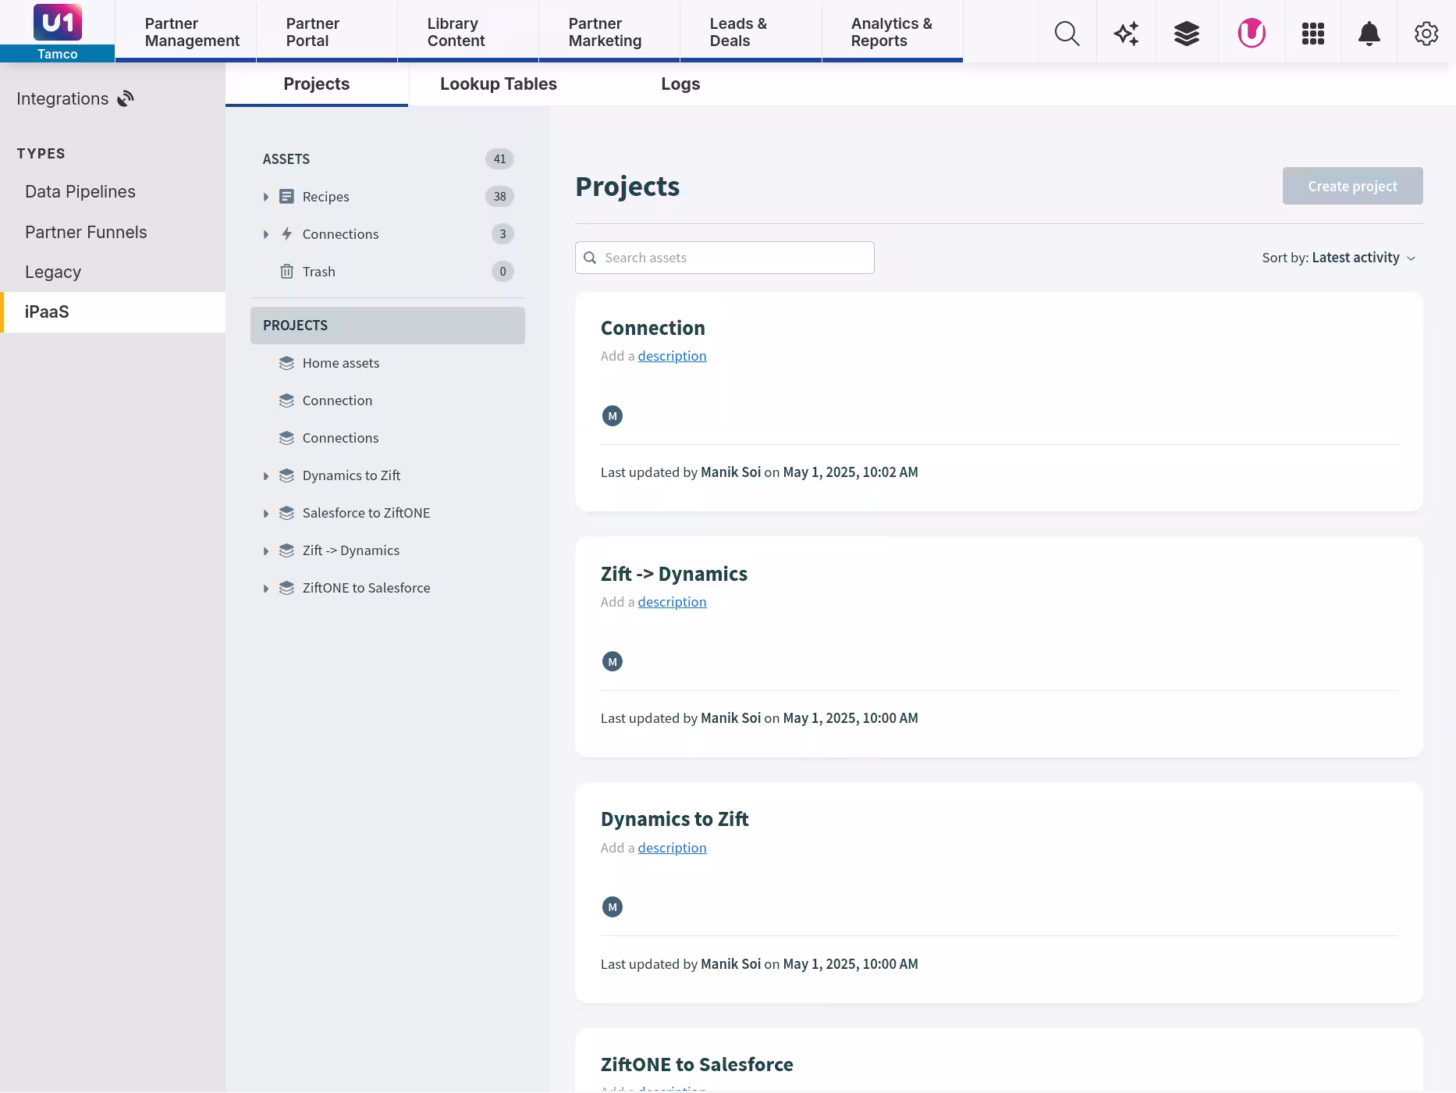Screen dimensions: 1456x1093
Task: Open Partner Management menu
Action: (x=186, y=32)
